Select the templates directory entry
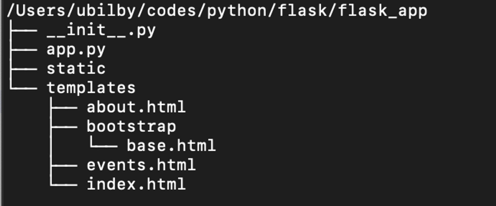Viewport: 496px width, 206px height. (91, 88)
